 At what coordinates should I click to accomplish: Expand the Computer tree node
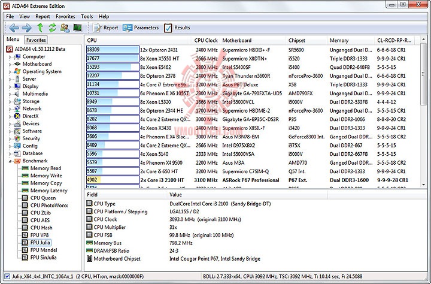point(10,57)
